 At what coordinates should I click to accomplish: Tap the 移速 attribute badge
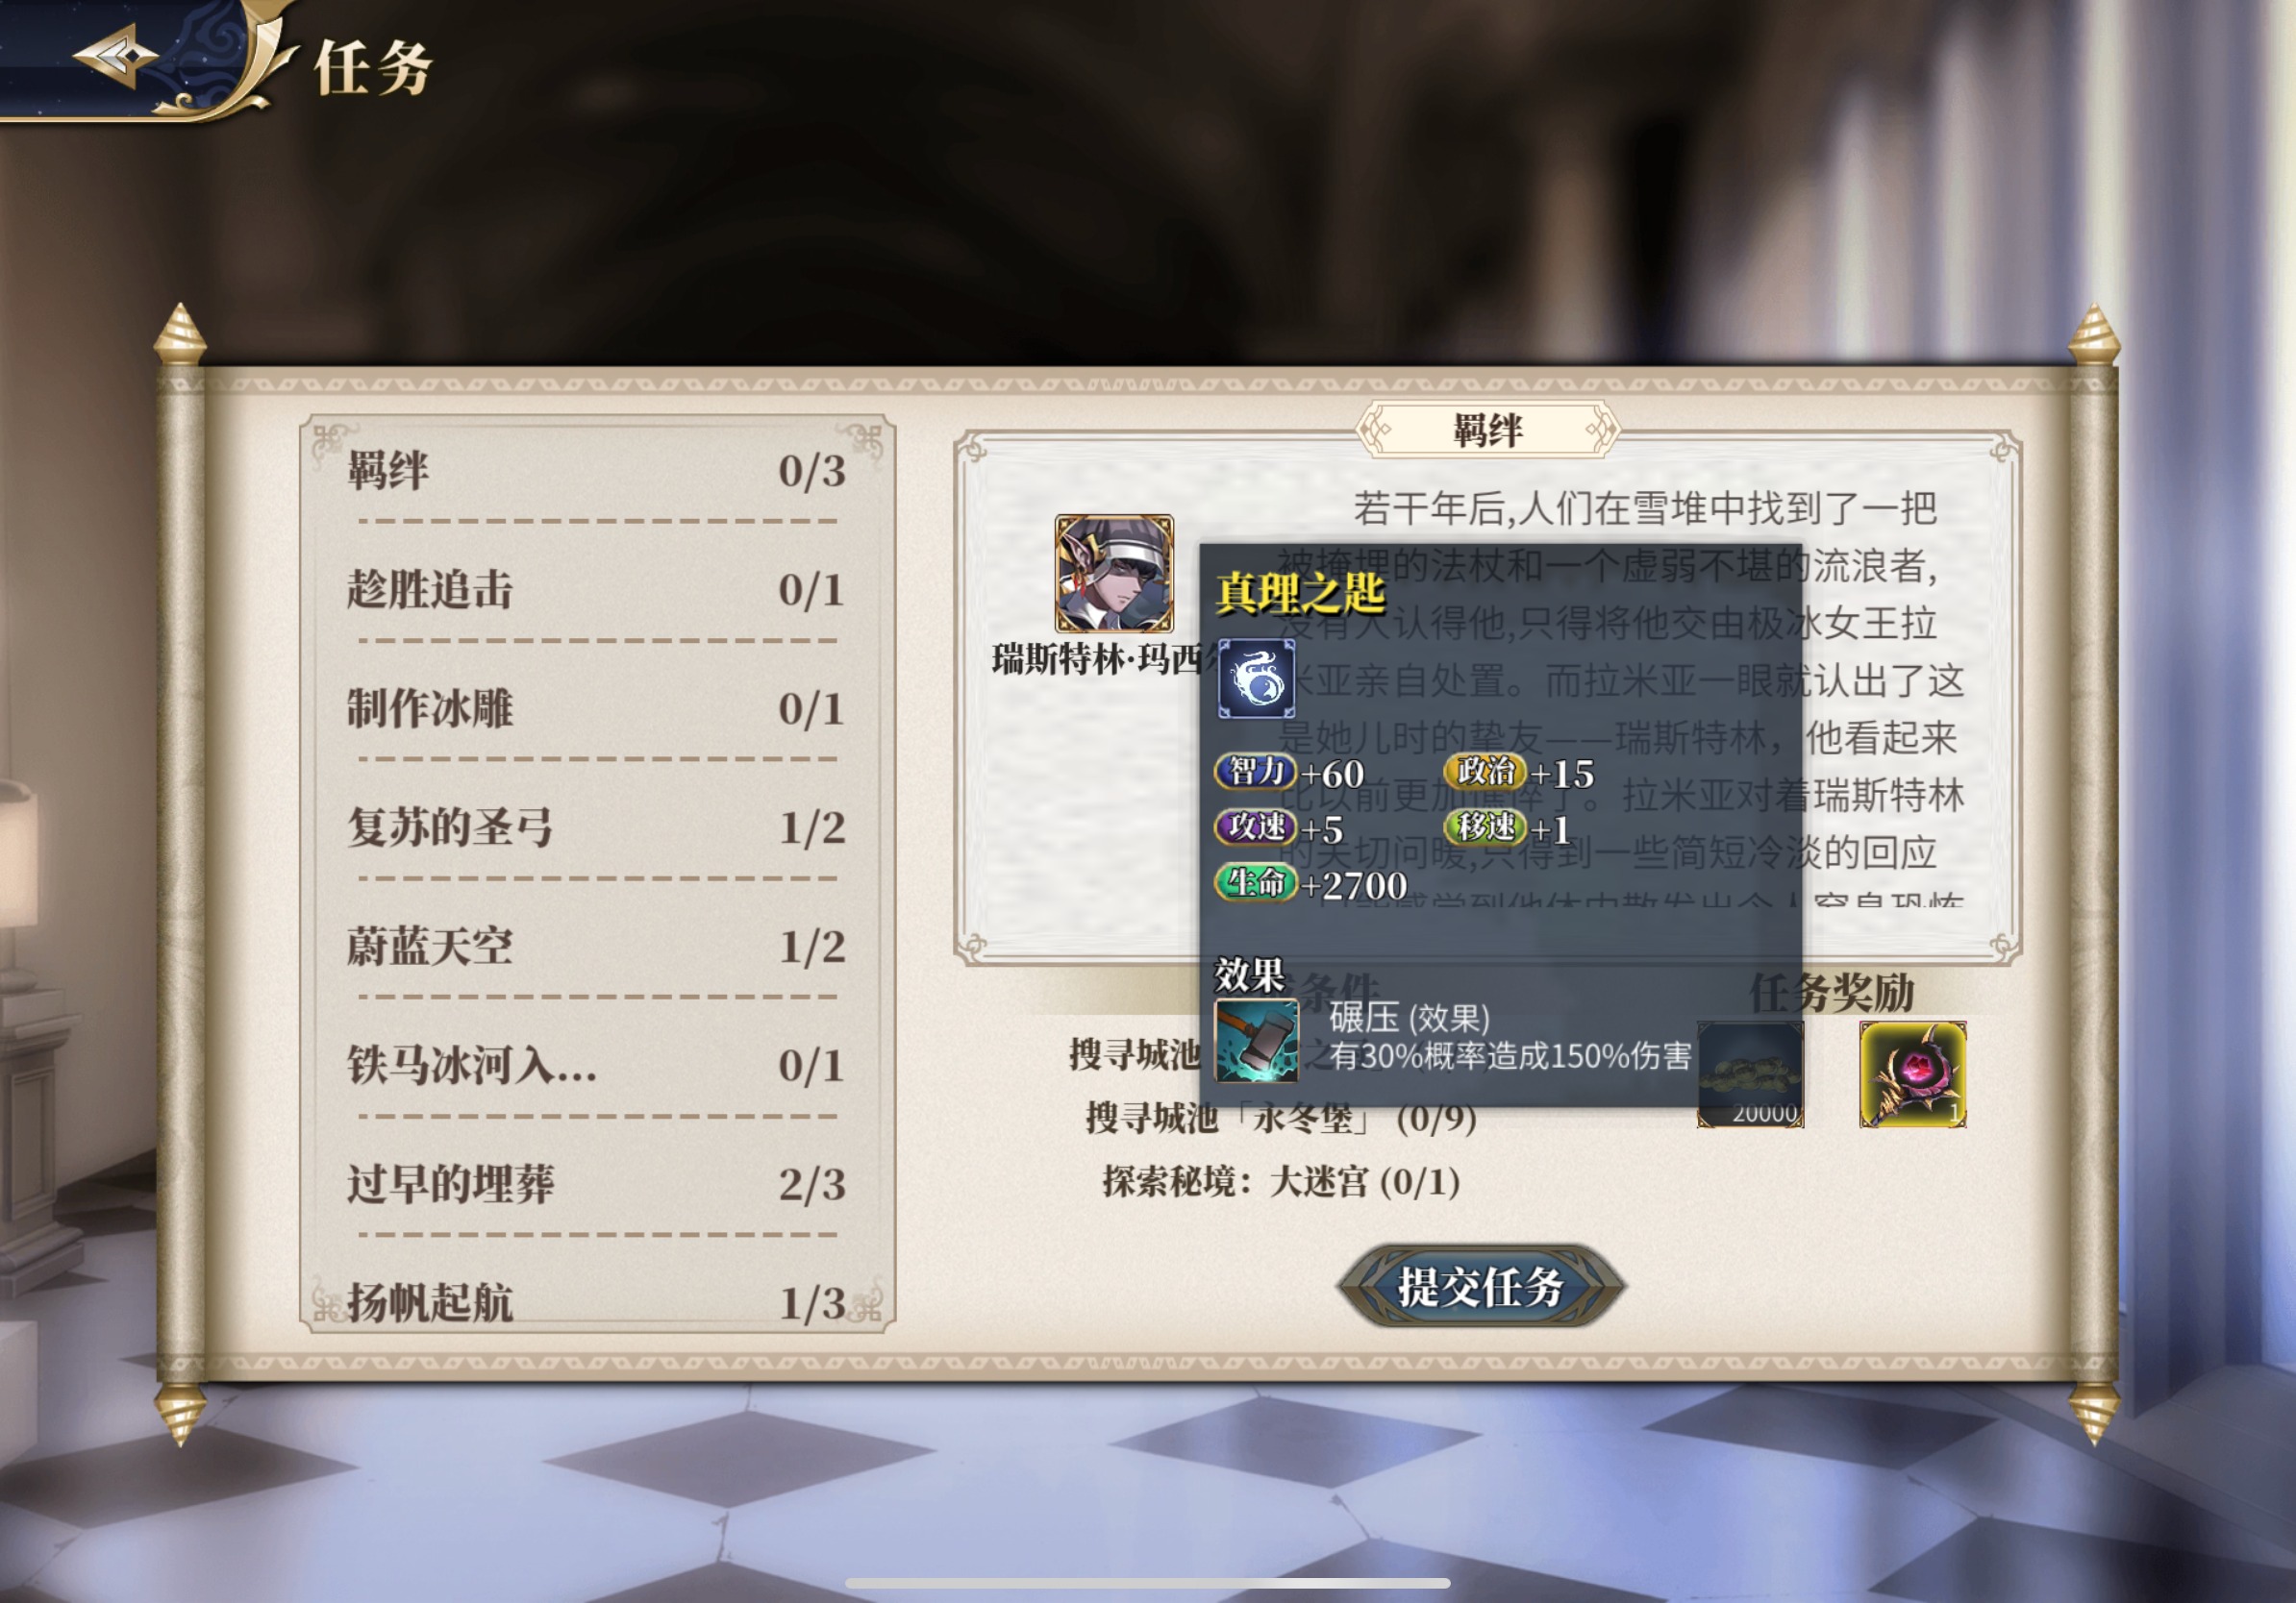click(x=1485, y=827)
